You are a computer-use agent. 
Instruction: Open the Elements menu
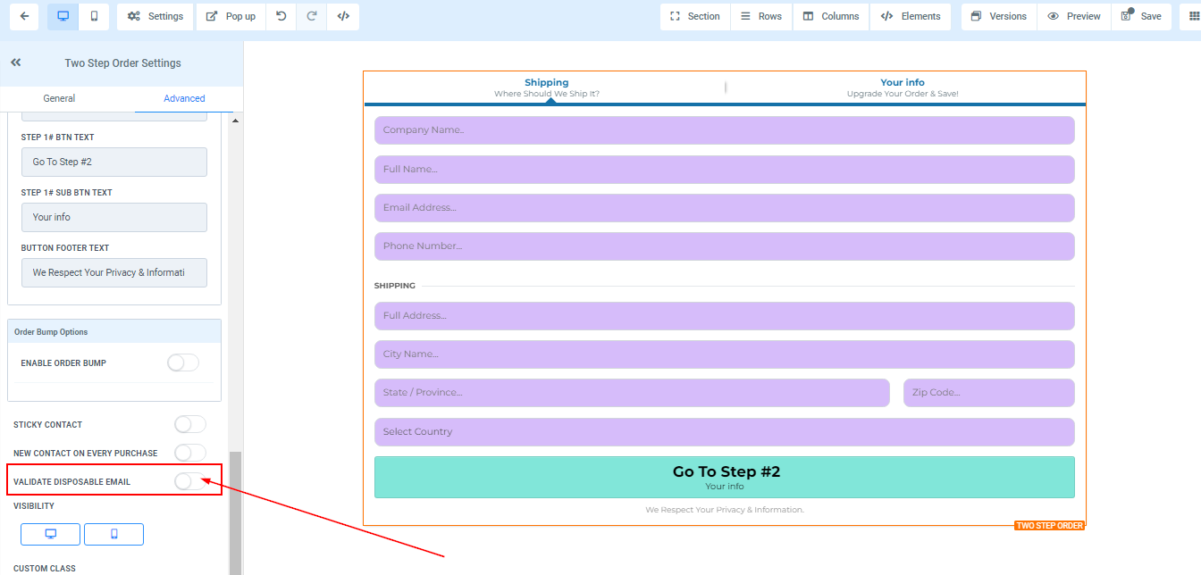[x=910, y=16]
